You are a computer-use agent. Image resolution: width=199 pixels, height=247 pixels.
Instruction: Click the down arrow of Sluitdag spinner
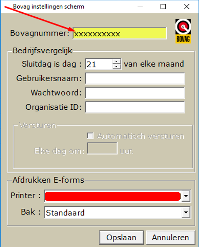tap(116, 66)
